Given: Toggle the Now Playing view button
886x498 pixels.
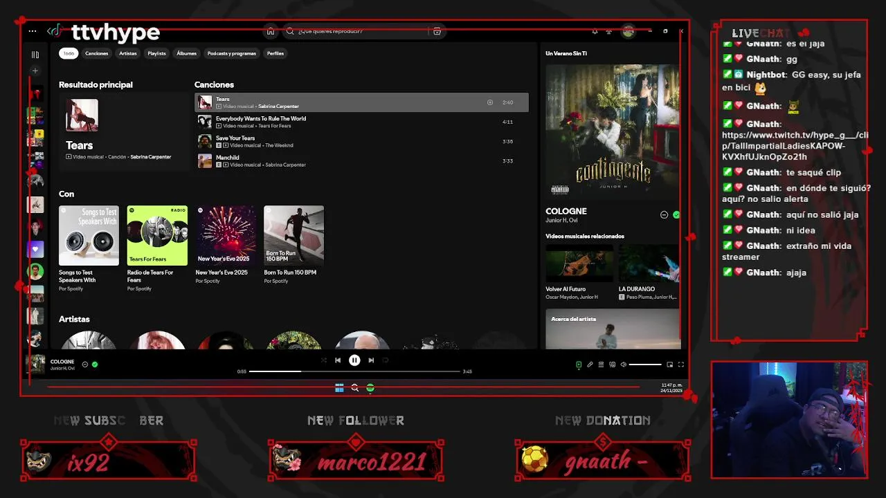Looking at the screenshot, I should 579,365.
